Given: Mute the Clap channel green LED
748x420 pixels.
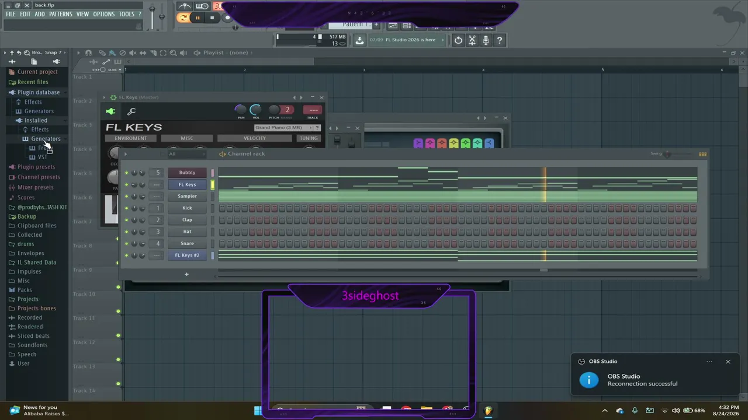Looking at the screenshot, I should coord(126,220).
